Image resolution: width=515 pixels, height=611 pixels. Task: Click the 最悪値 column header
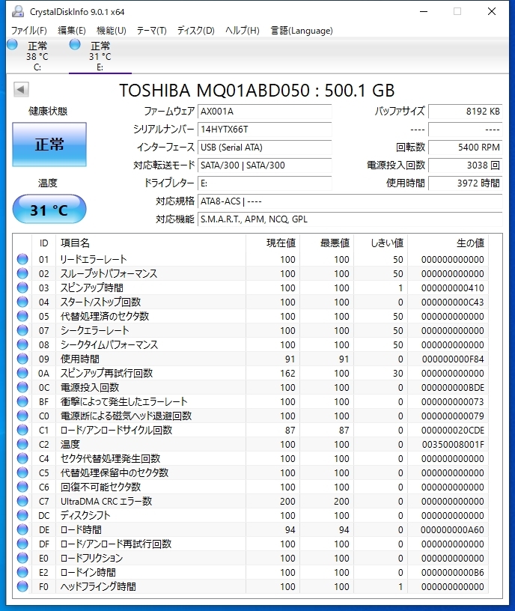click(326, 243)
